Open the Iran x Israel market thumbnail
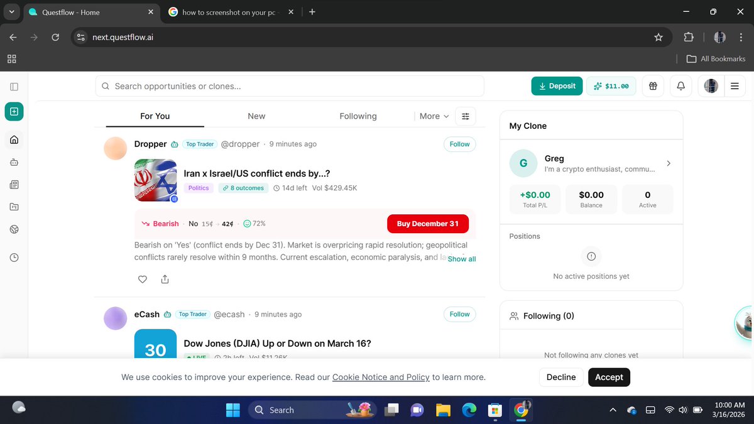The width and height of the screenshot is (754, 424). click(155, 180)
